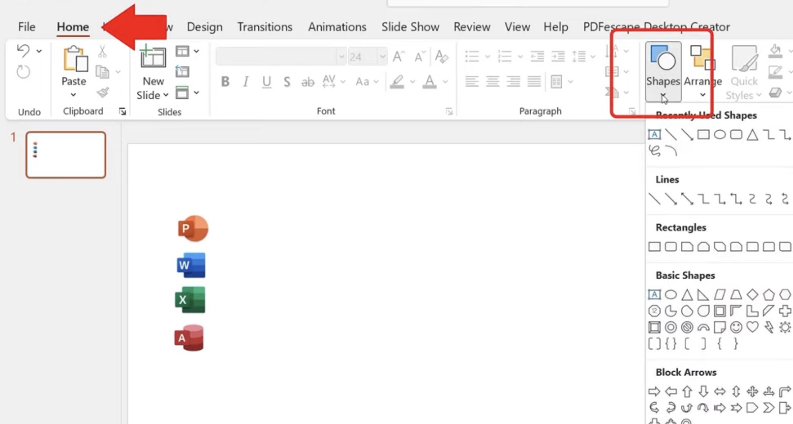Image resolution: width=793 pixels, height=424 pixels.
Task: Toggle Strikethrough formatting
Action: coord(307,82)
